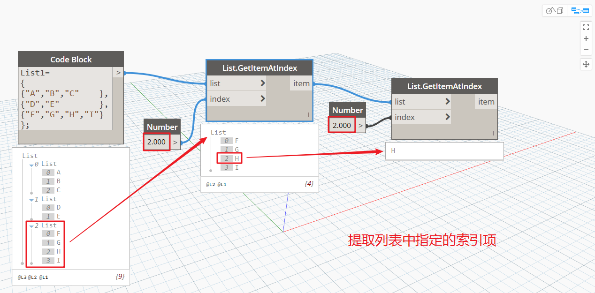
Task: Click the @L2 label in Code Block preview
Action: point(32,278)
